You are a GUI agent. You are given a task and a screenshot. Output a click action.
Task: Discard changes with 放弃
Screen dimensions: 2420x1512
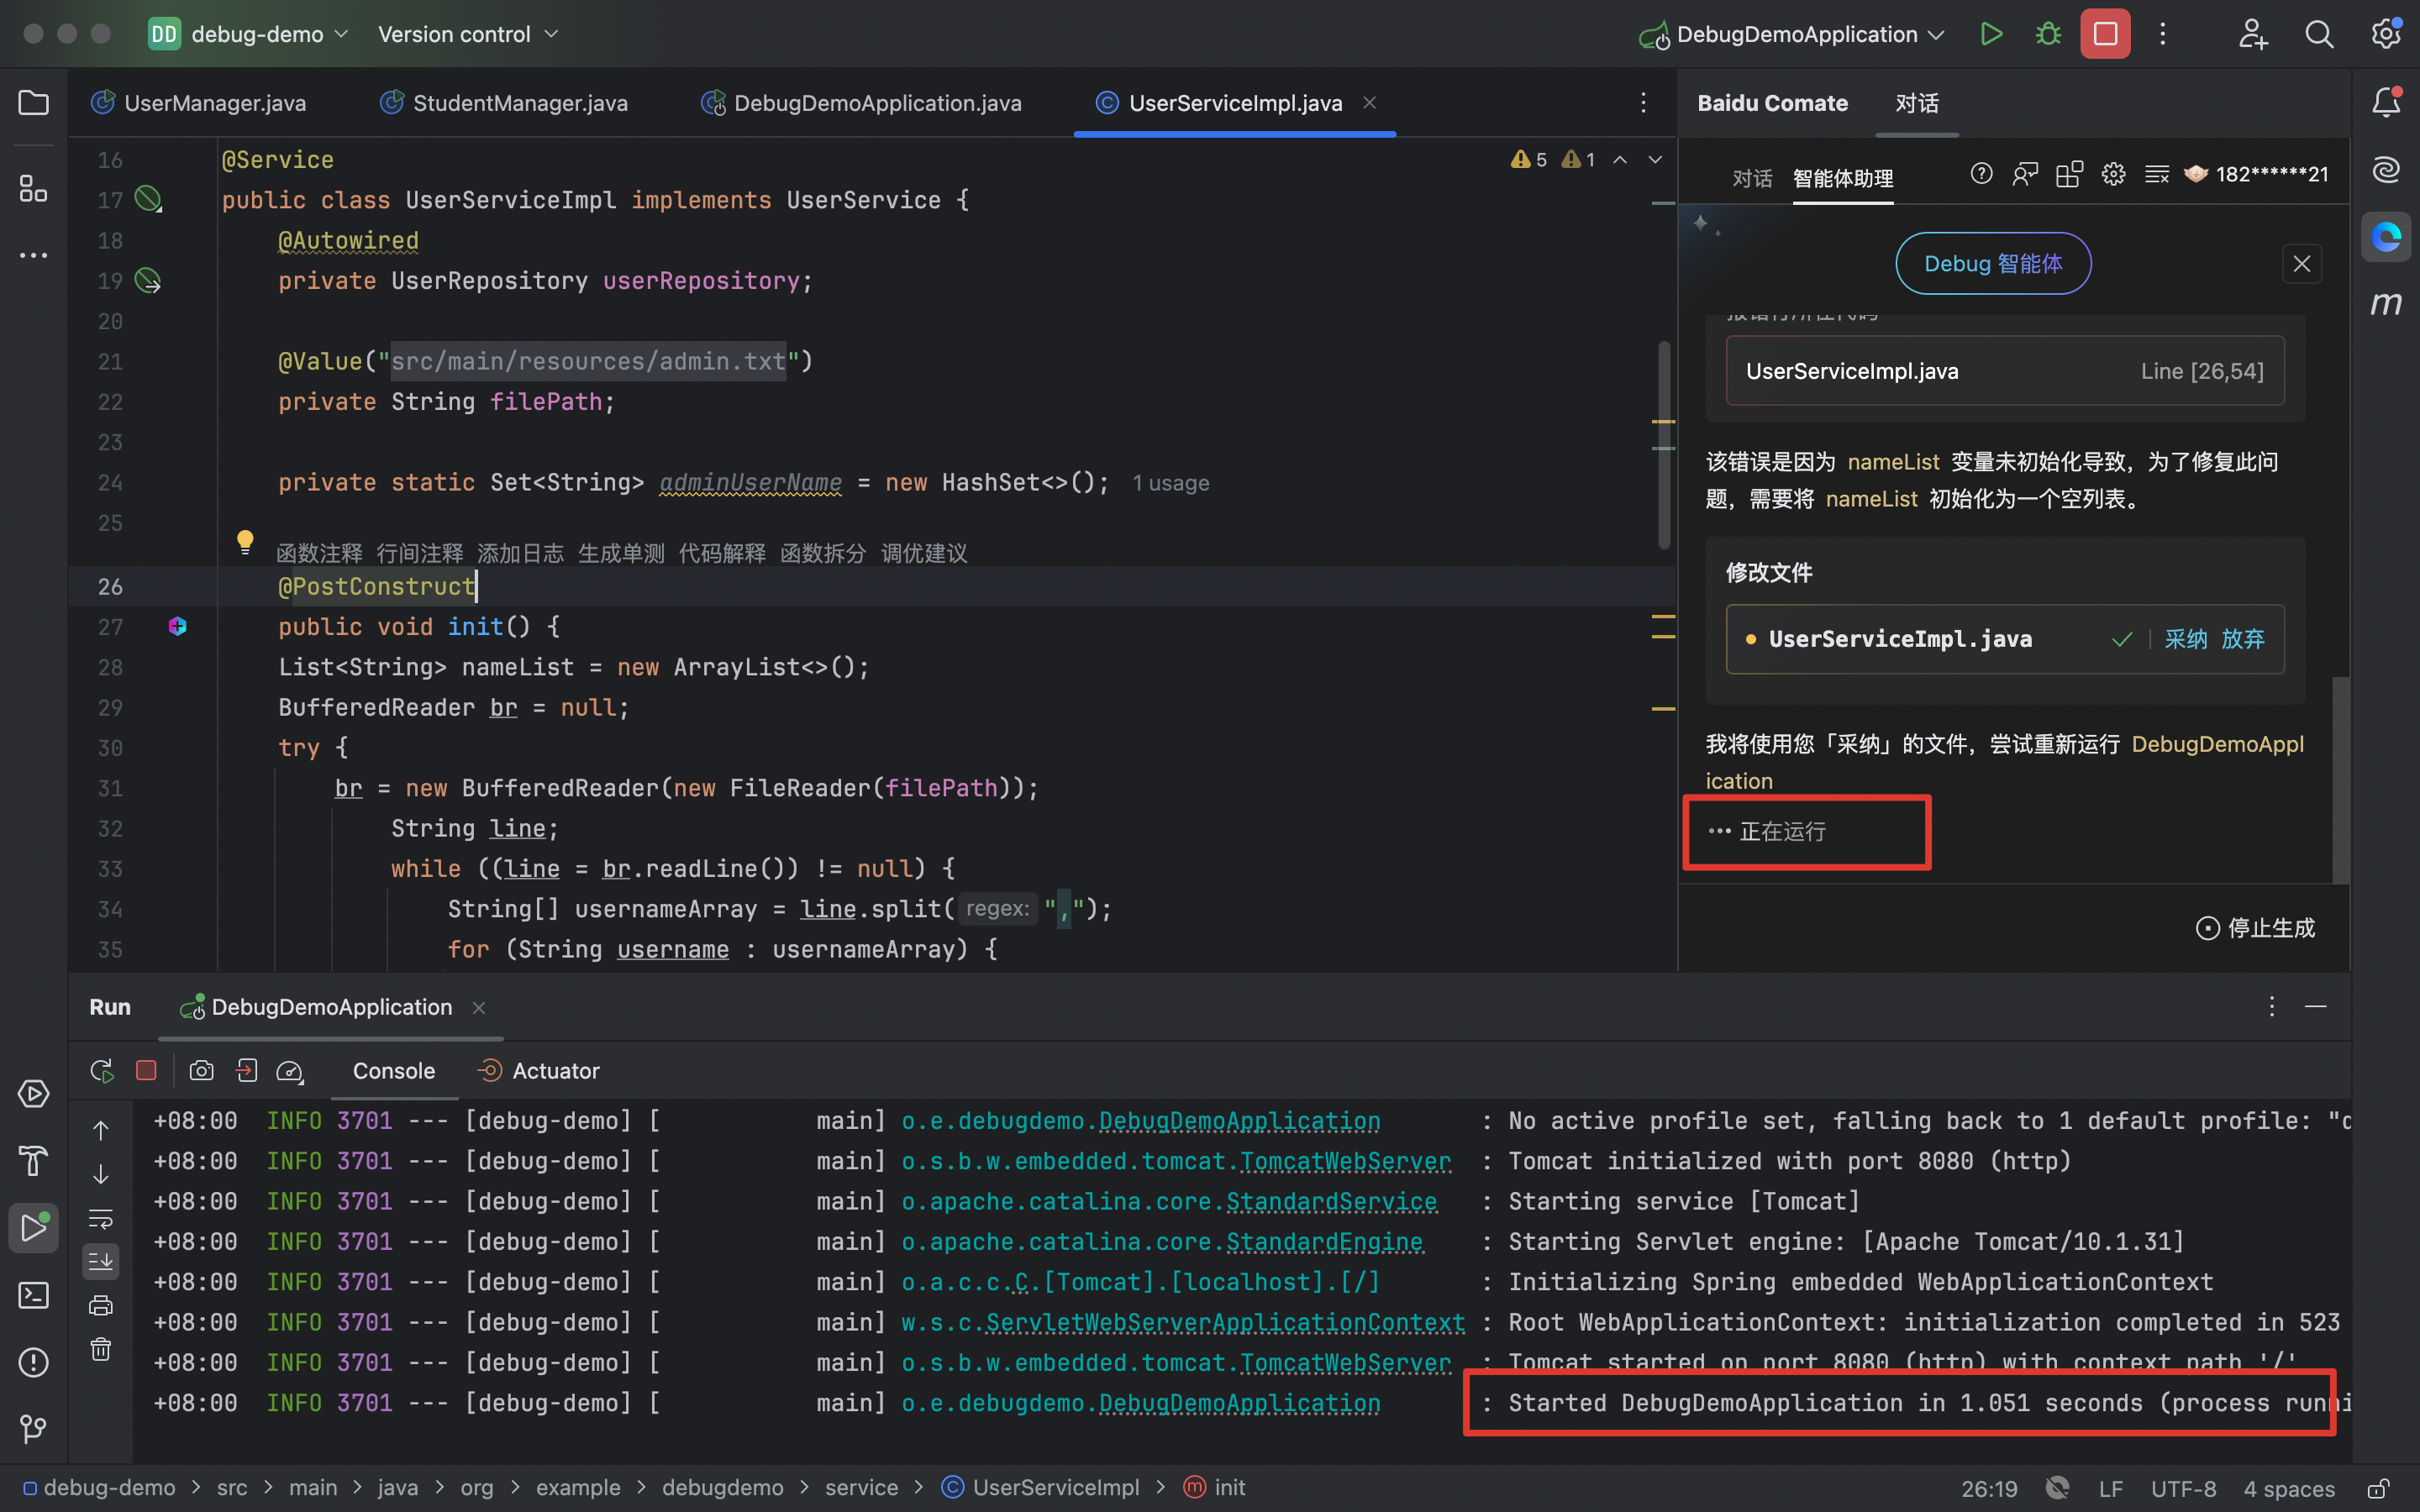2242,639
